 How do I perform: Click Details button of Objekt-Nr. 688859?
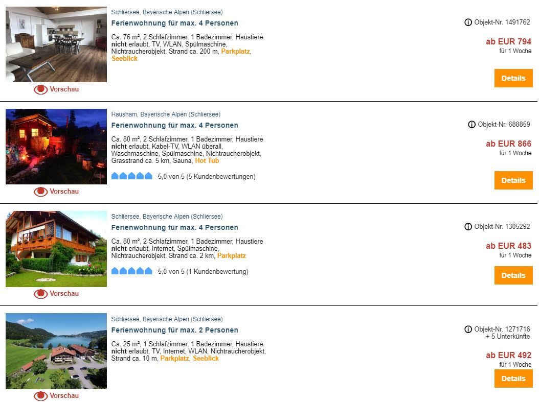point(513,180)
